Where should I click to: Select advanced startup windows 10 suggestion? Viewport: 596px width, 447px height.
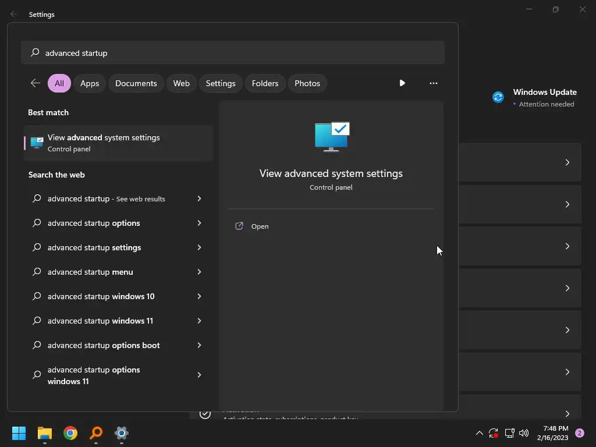(118, 296)
